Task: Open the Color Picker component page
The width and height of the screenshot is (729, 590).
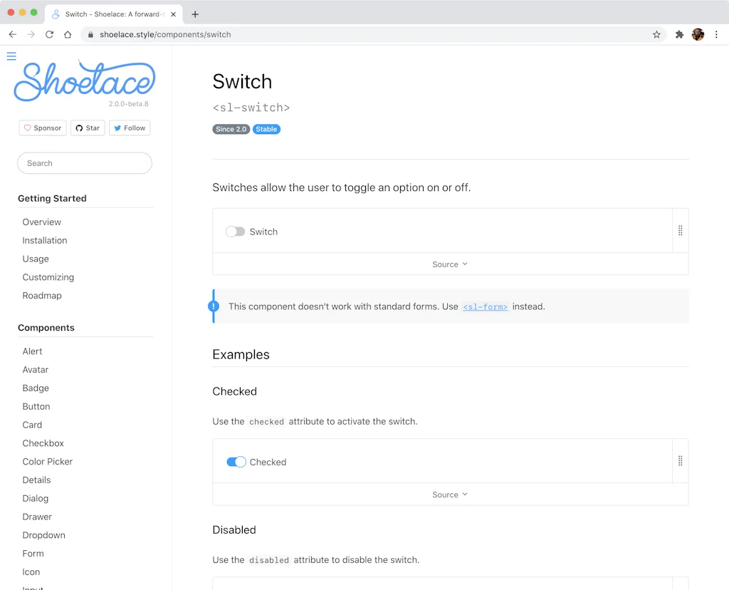Action: tap(47, 461)
